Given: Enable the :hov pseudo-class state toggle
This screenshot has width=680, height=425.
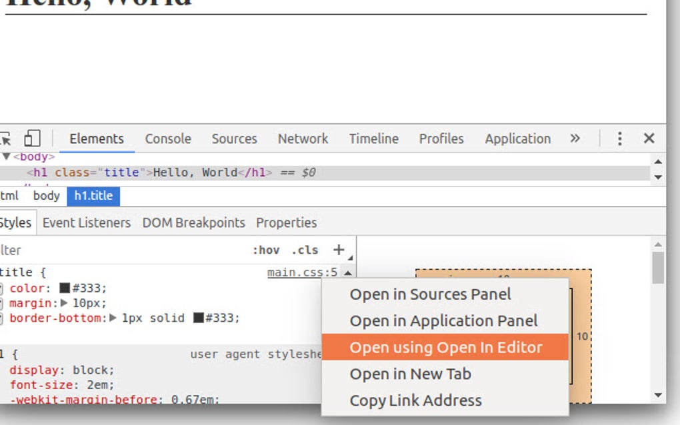Looking at the screenshot, I should [x=267, y=250].
